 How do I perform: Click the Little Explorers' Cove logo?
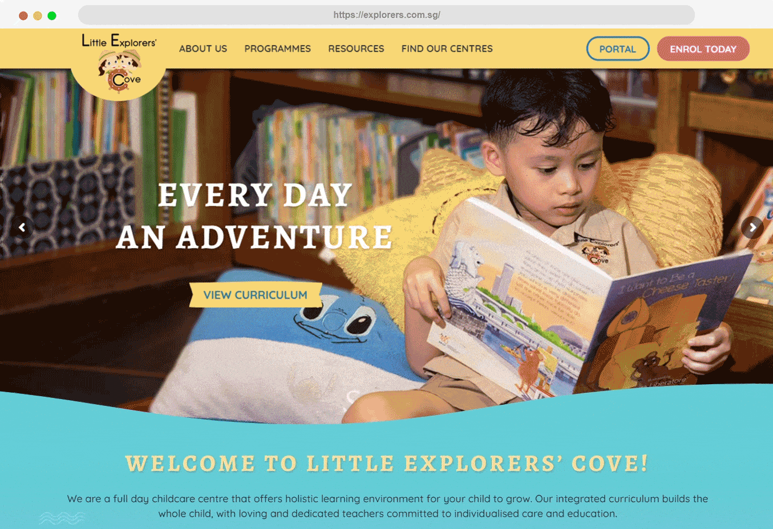coord(119,64)
